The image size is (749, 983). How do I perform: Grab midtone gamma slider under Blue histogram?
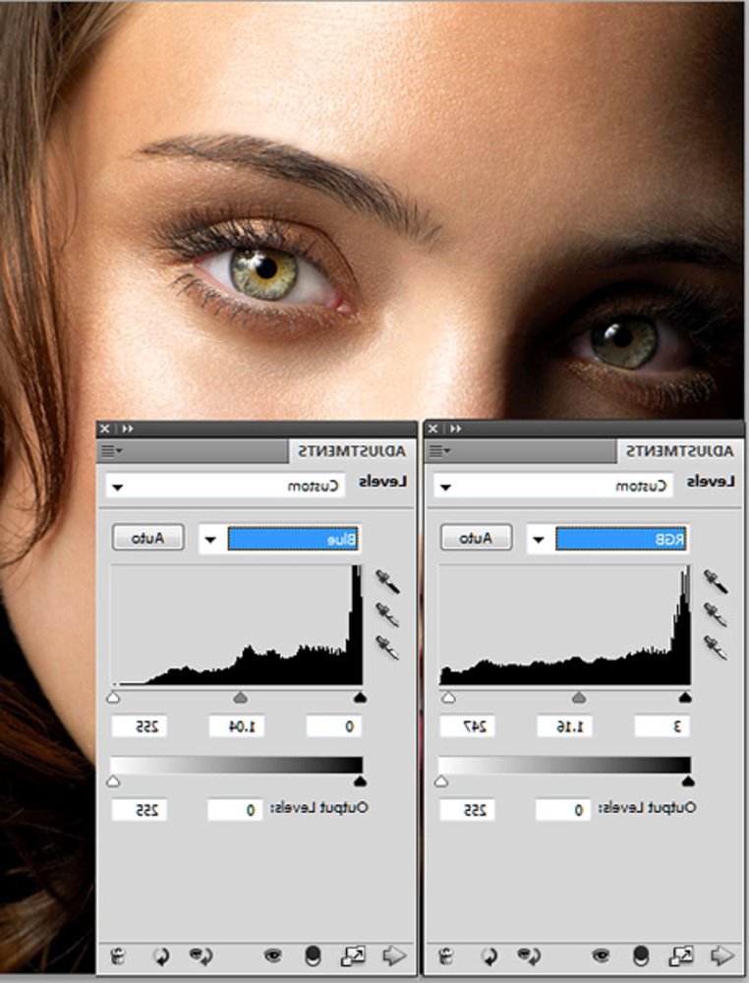(x=240, y=697)
